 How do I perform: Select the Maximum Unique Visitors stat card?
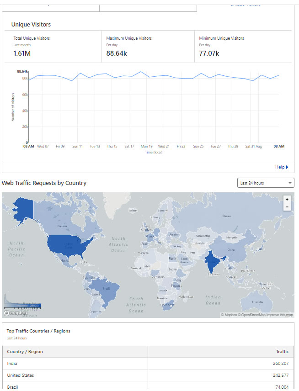click(148, 46)
